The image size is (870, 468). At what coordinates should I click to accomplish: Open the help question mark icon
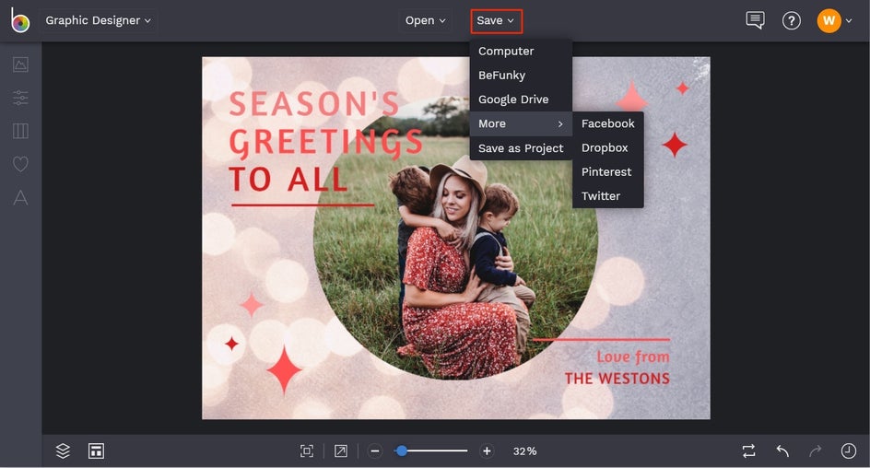click(x=792, y=20)
